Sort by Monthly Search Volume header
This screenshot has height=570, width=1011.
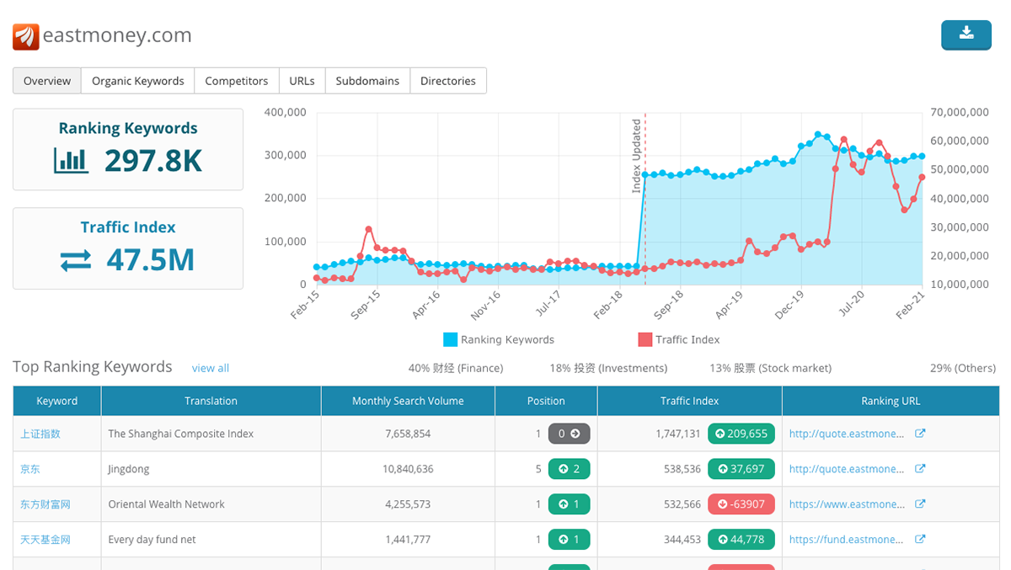[408, 401]
